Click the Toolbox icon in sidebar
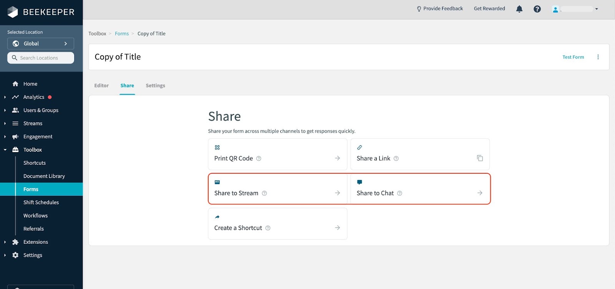 click(x=15, y=149)
